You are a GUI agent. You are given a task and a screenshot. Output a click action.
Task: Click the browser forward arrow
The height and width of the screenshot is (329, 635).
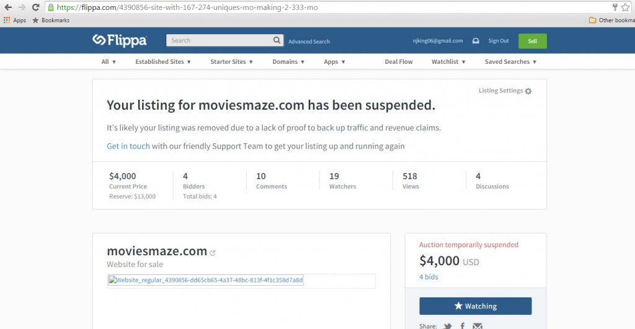point(22,7)
